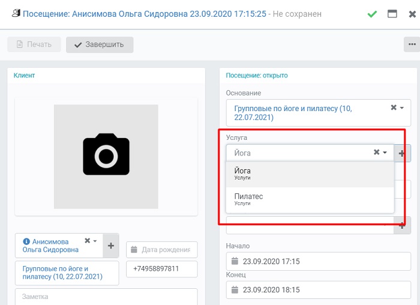Click the window maximize icon in the header
Screen dimensions: 420x305
(392, 14)
